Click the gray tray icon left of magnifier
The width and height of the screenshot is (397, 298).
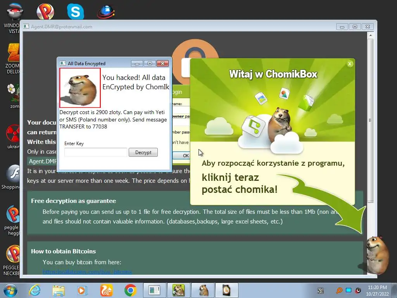(320, 290)
